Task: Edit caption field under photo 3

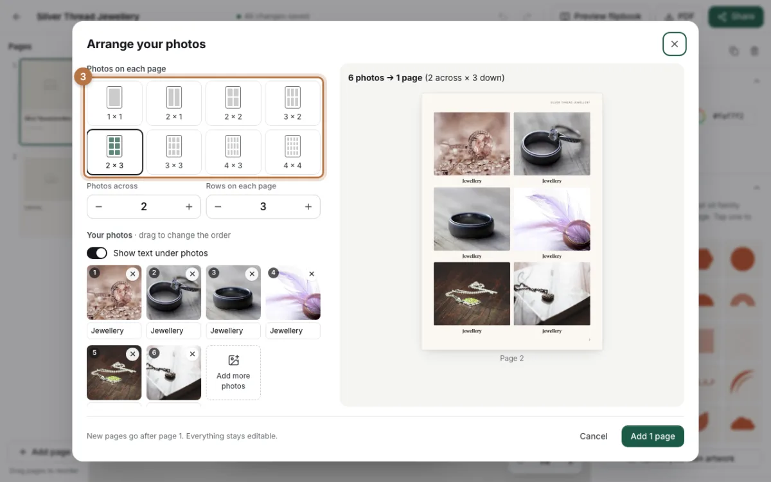Action: point(233,330)
